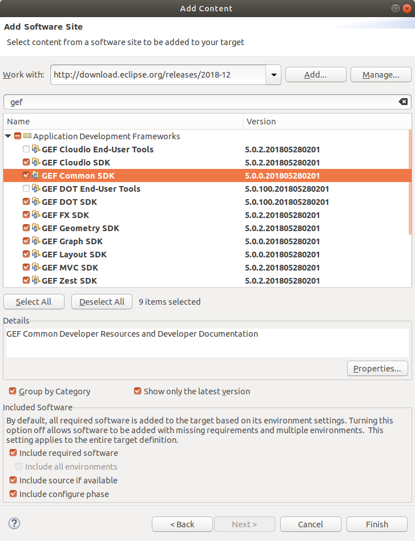
Task: Open the Manage... sites button
Action: pyautogui.click(x=381, y=75)
